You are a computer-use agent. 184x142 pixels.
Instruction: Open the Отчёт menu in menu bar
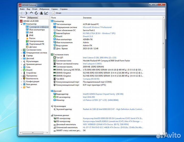click(x=35, y=9)
